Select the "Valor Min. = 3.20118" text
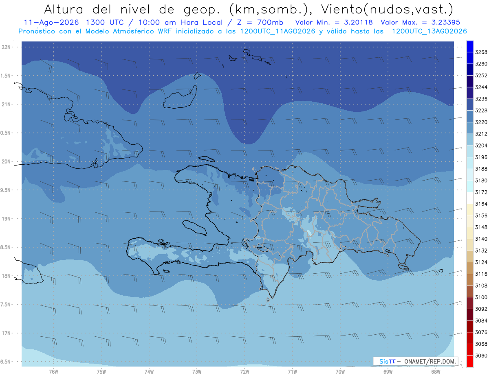 pyautogui.click(x=334, y=23)
